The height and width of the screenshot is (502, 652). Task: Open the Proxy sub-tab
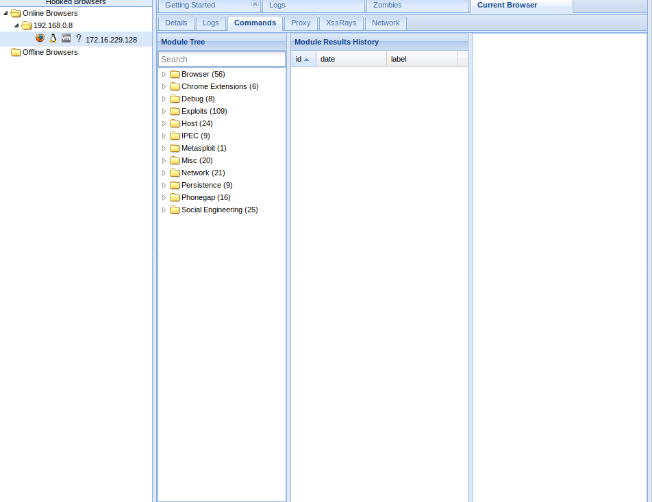click(x=301, y=23)
